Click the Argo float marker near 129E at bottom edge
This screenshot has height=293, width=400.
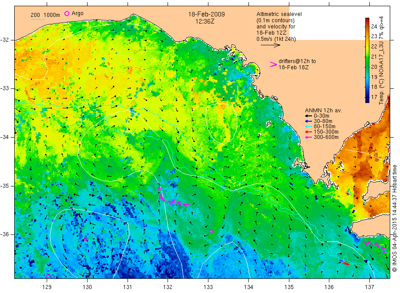[48, 276]
